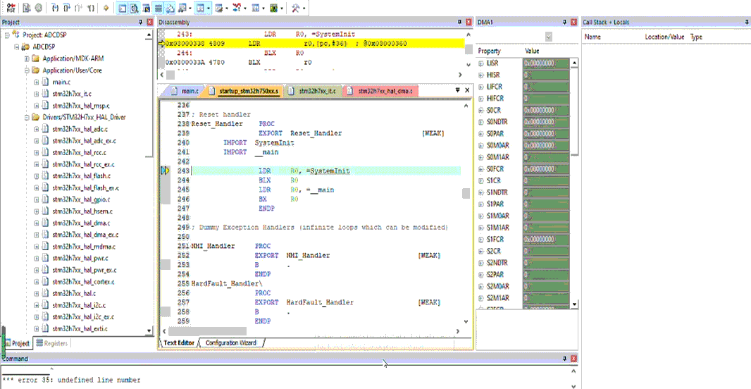Click the Run to Cursor Line icon

point(91,8)
